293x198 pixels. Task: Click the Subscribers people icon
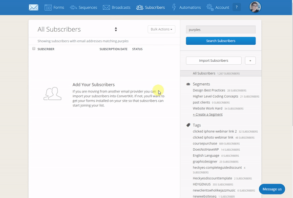(140, 7)
